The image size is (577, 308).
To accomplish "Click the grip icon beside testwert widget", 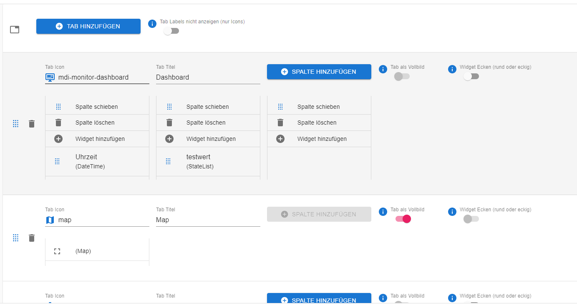I will coord(168,161).
